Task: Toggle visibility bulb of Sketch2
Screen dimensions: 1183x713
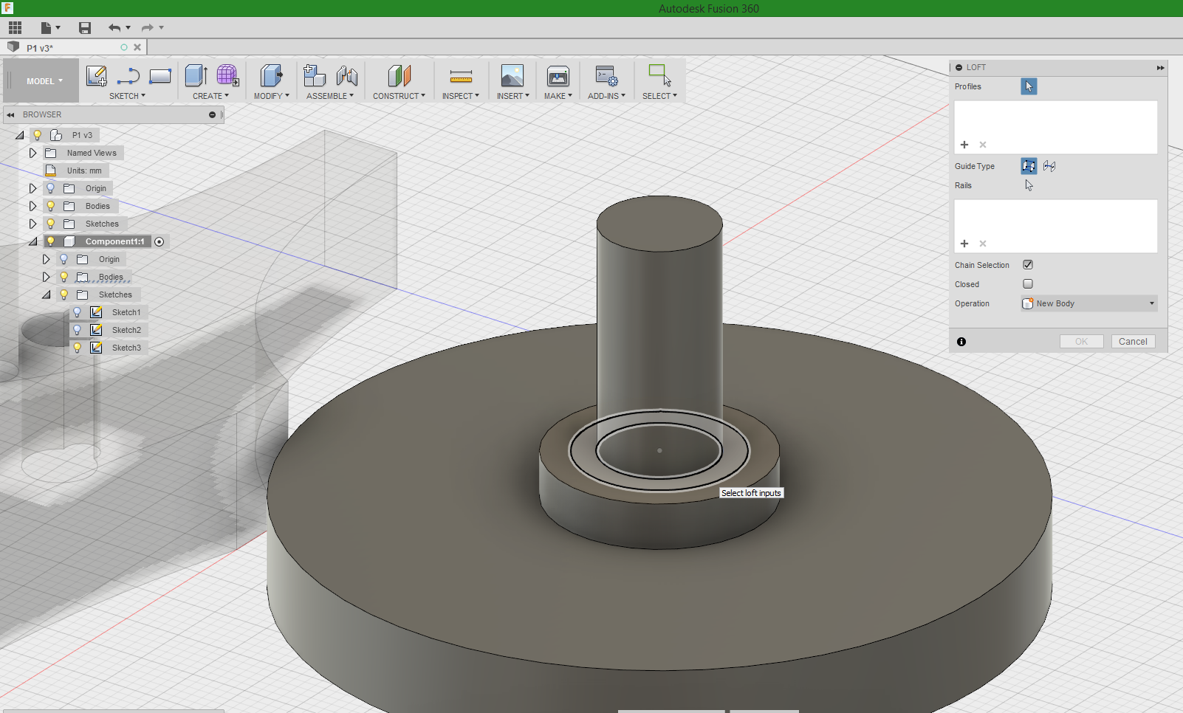Action: tap(77, 330)
